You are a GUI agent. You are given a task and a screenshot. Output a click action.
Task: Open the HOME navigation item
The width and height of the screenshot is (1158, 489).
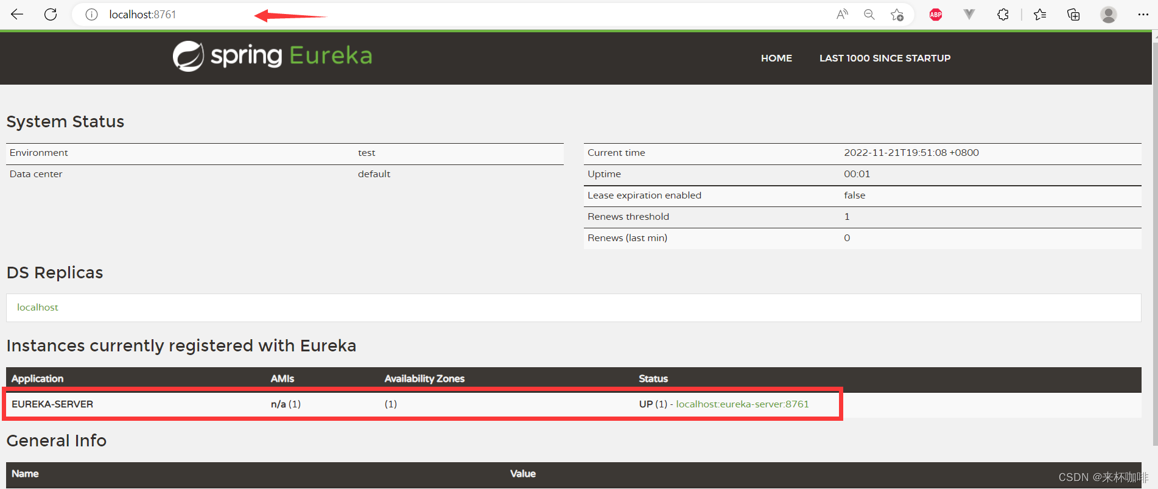(x=776, y=58)
